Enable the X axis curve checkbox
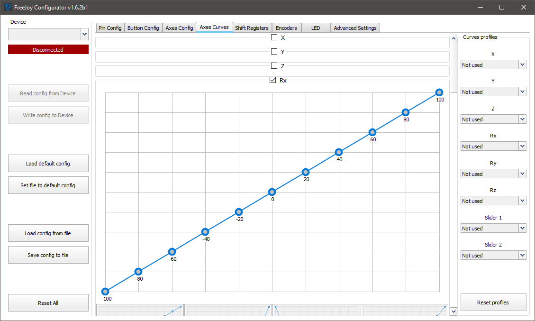The height and width of the screenshot is (321, 535). pos(274,37)
